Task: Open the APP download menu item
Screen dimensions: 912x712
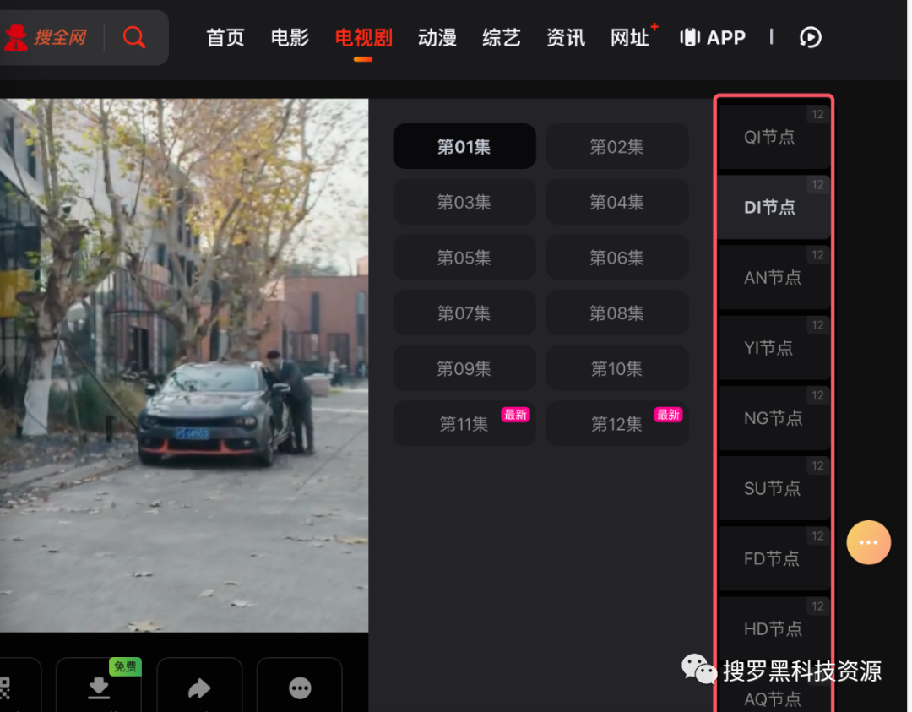Action: 714,37
